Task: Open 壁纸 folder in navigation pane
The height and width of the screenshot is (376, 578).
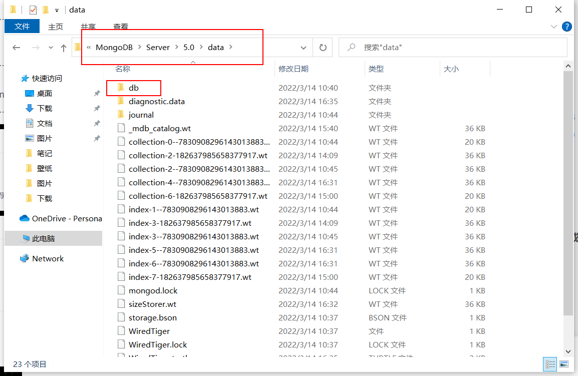Action: point(45,168)
